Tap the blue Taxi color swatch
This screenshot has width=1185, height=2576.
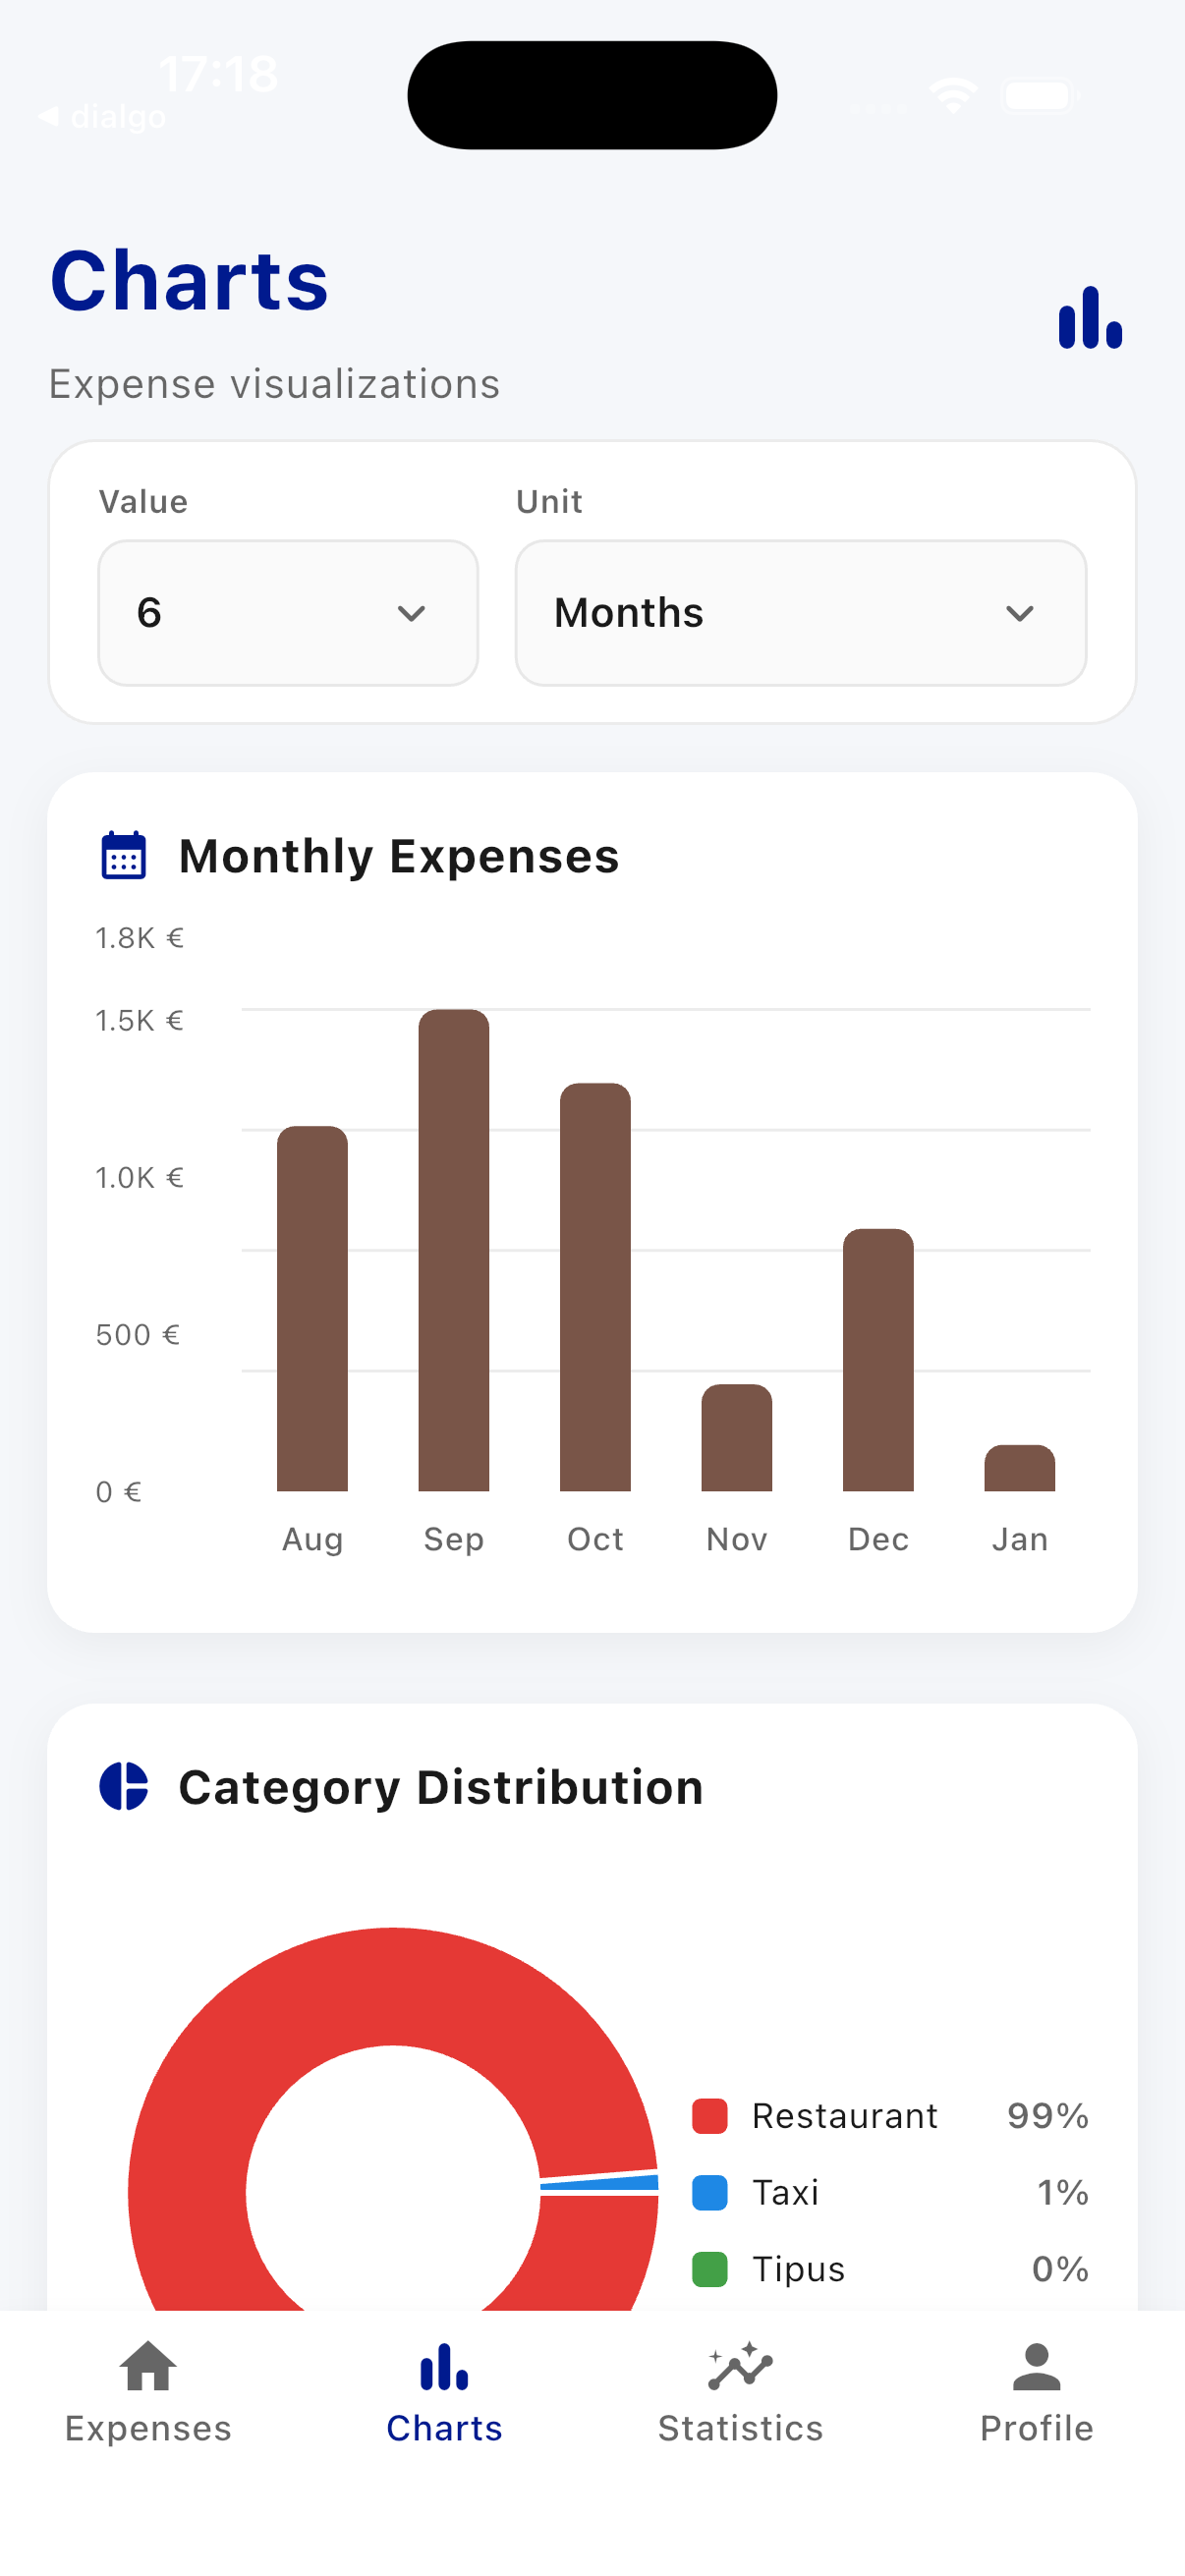(710, 2192)
